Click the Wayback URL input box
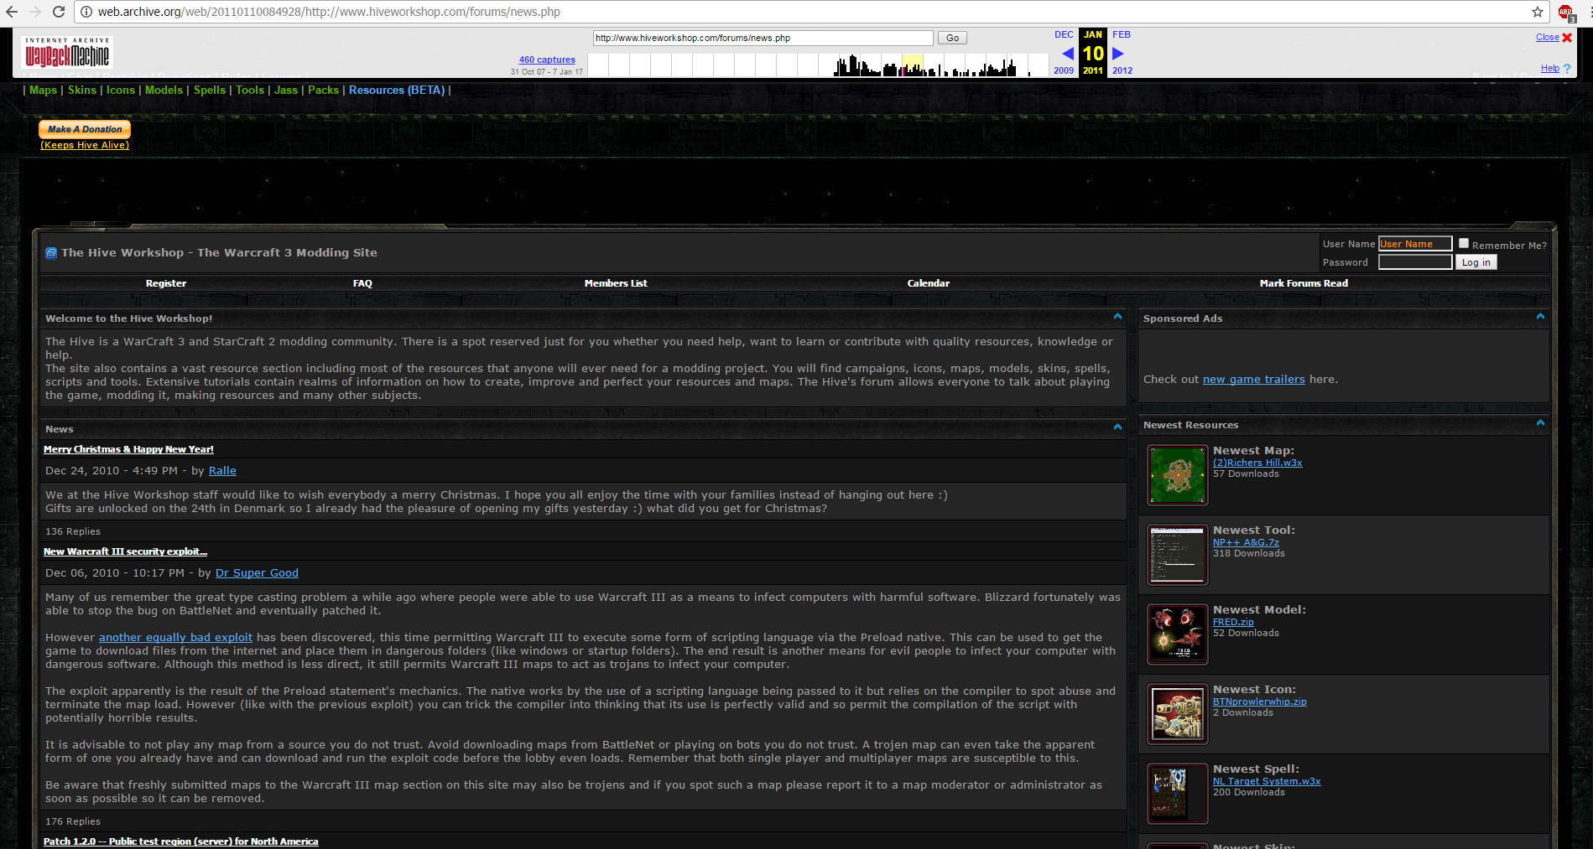Viewport: 1593px width, 849px height. pyautogui.click(x=763, y=38)
